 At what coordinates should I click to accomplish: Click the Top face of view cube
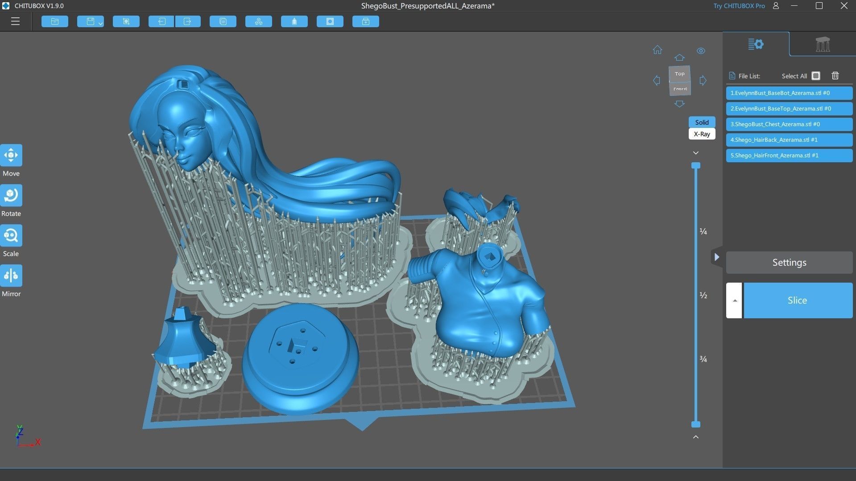pos(679,74)
